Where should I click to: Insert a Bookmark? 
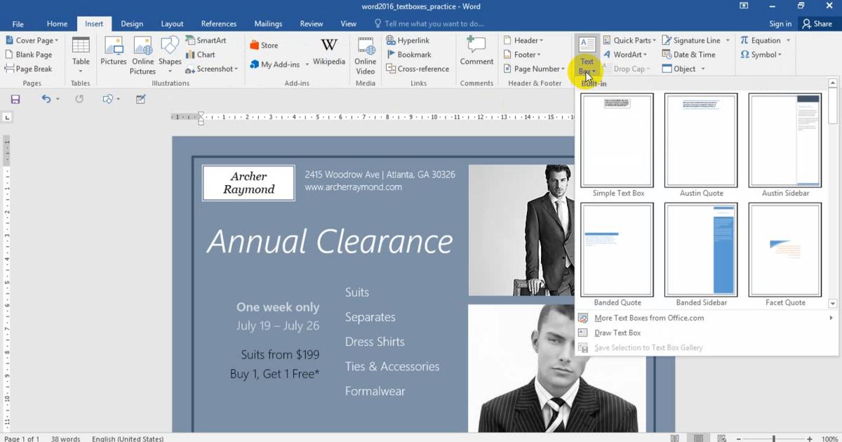414,54
